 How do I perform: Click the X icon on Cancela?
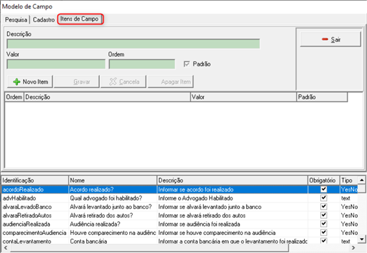point(113,82)
